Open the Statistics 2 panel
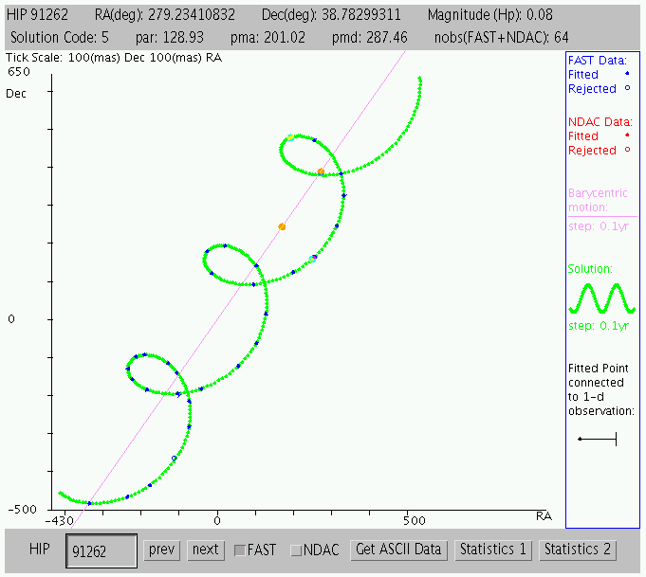 pyautogui.click(x=578, y=550)
